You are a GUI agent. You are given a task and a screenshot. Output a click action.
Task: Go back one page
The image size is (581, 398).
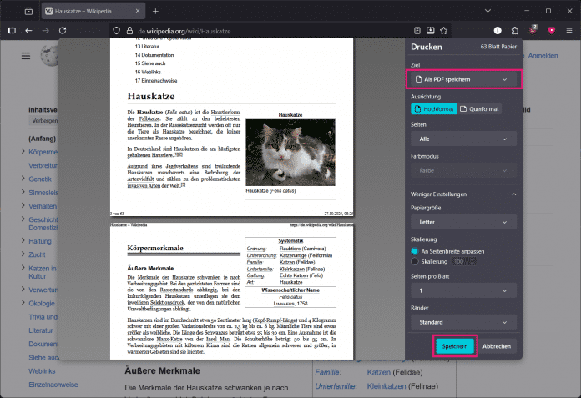[x=28, y=30]
